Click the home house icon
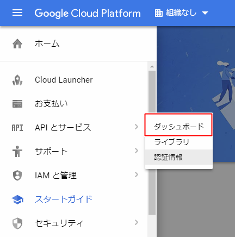The height and width of the screenshot is (237, 235). coord(17,43)
